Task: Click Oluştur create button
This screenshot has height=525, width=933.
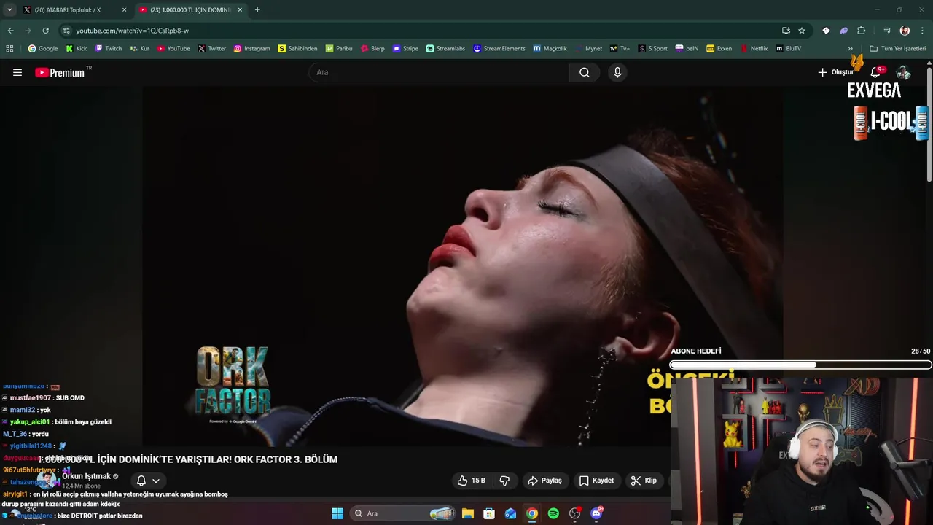Action: click(x=835, y=72)
